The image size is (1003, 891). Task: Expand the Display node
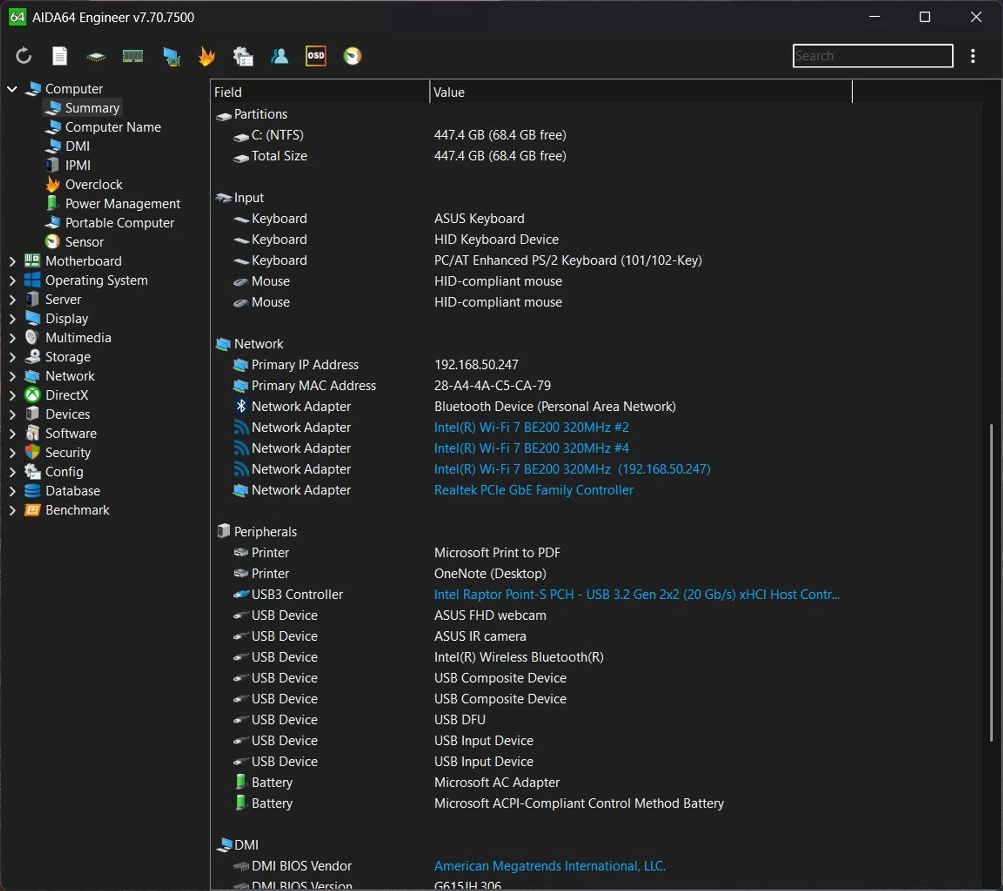12,319
